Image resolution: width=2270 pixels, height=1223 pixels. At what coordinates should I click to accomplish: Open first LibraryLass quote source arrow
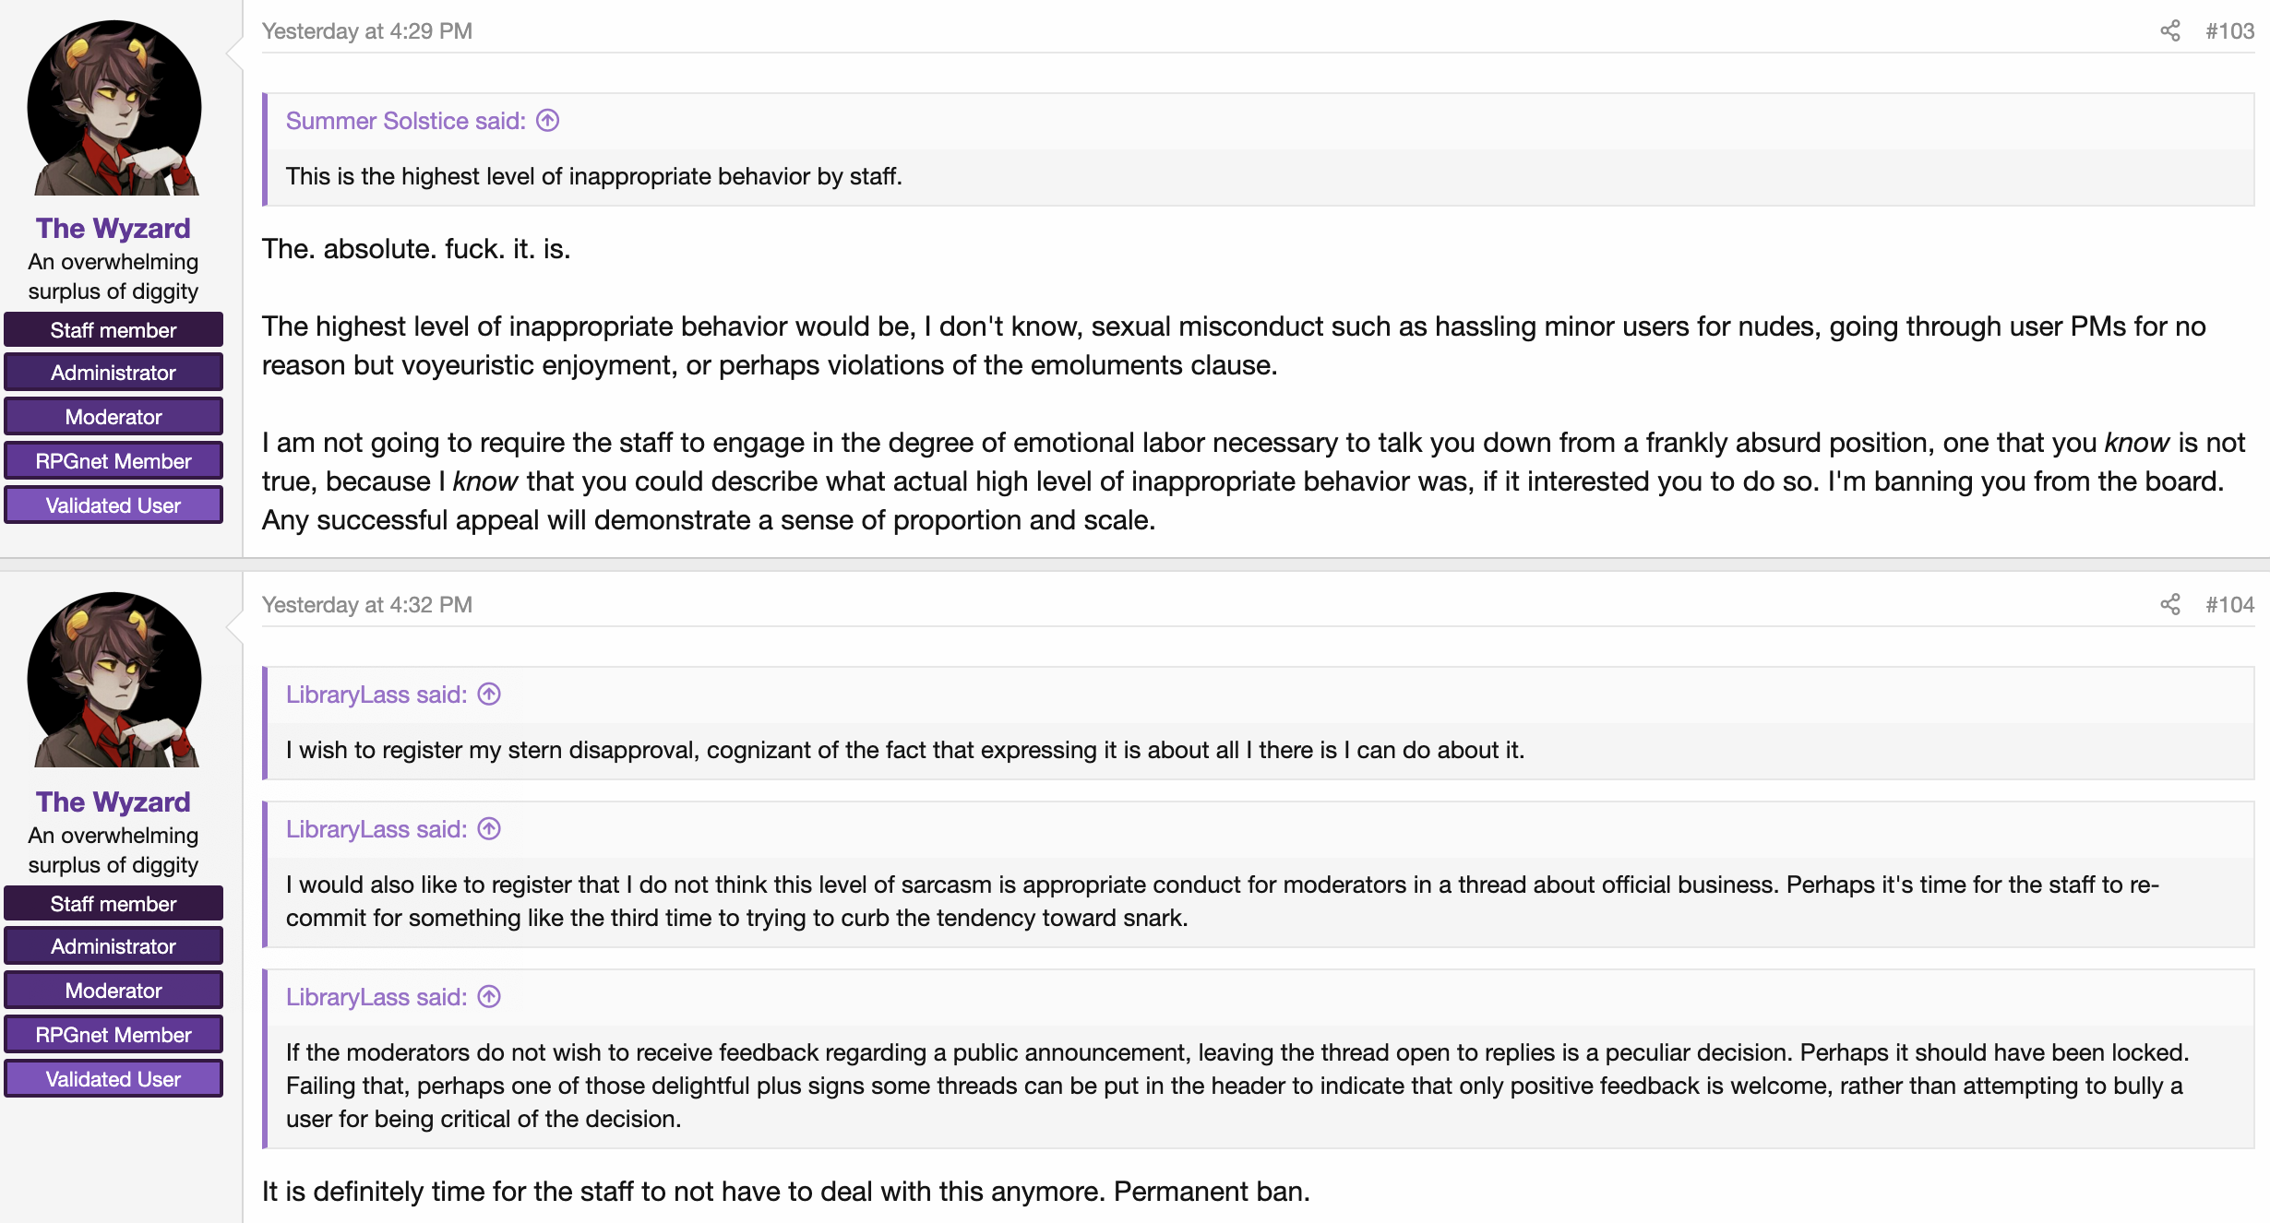[x=489, y=695]
